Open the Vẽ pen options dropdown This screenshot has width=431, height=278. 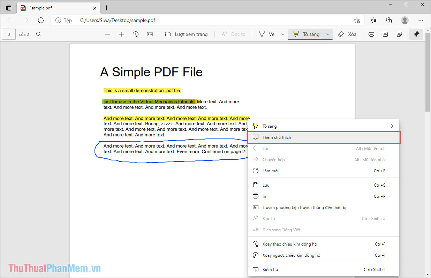[282, 34]
